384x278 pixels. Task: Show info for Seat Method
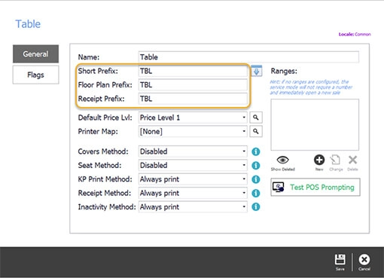(256, 166)
